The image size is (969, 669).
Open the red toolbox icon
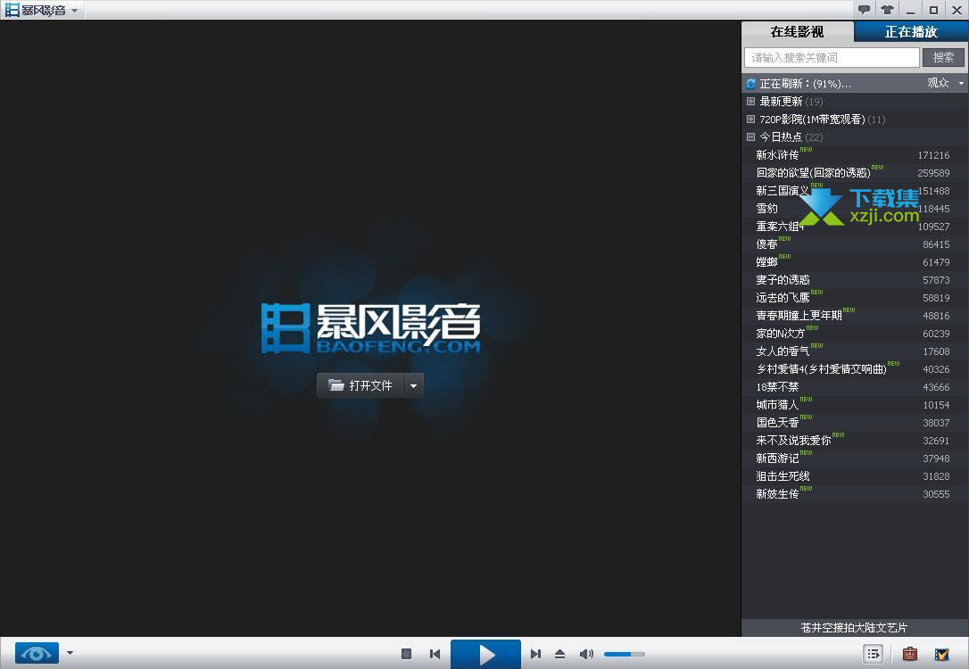(910, 654)
